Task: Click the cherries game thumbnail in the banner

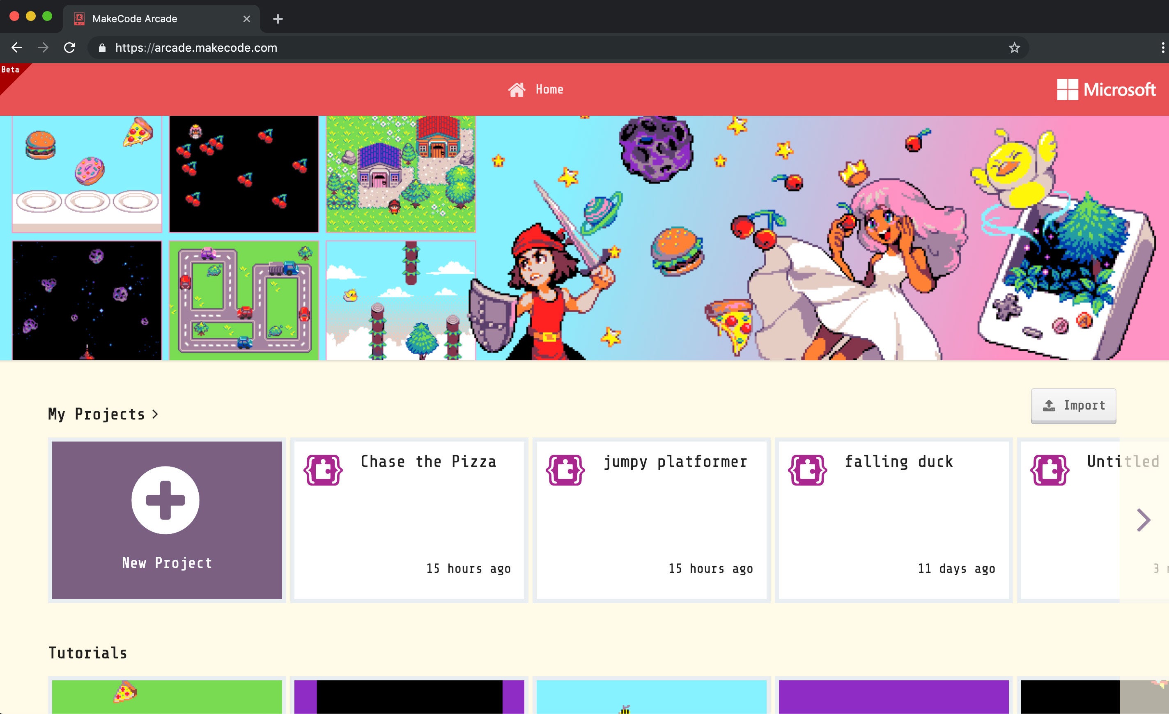Action: click(x=244, y=174)
